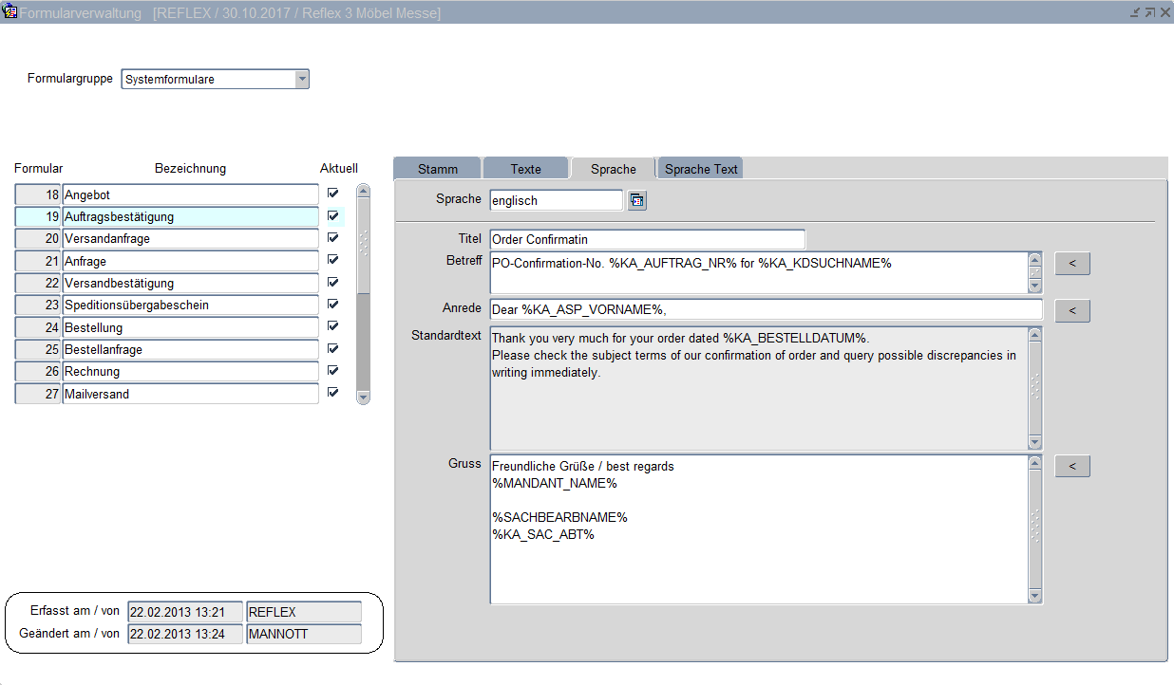Click the form list scroll-down arrow
The image size is (1174, 685).
tap(363, 398)
